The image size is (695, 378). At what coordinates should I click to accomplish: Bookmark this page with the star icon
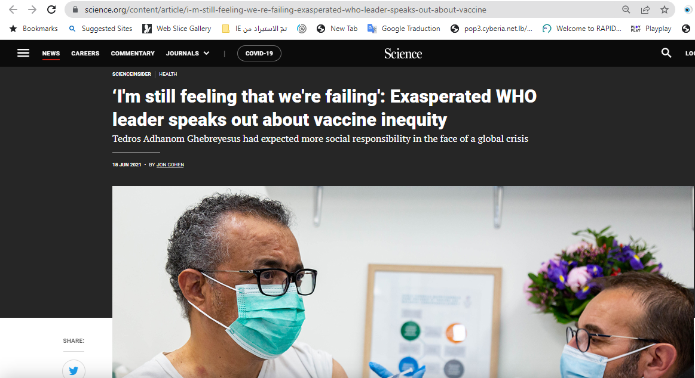click(x=664, y=10)
